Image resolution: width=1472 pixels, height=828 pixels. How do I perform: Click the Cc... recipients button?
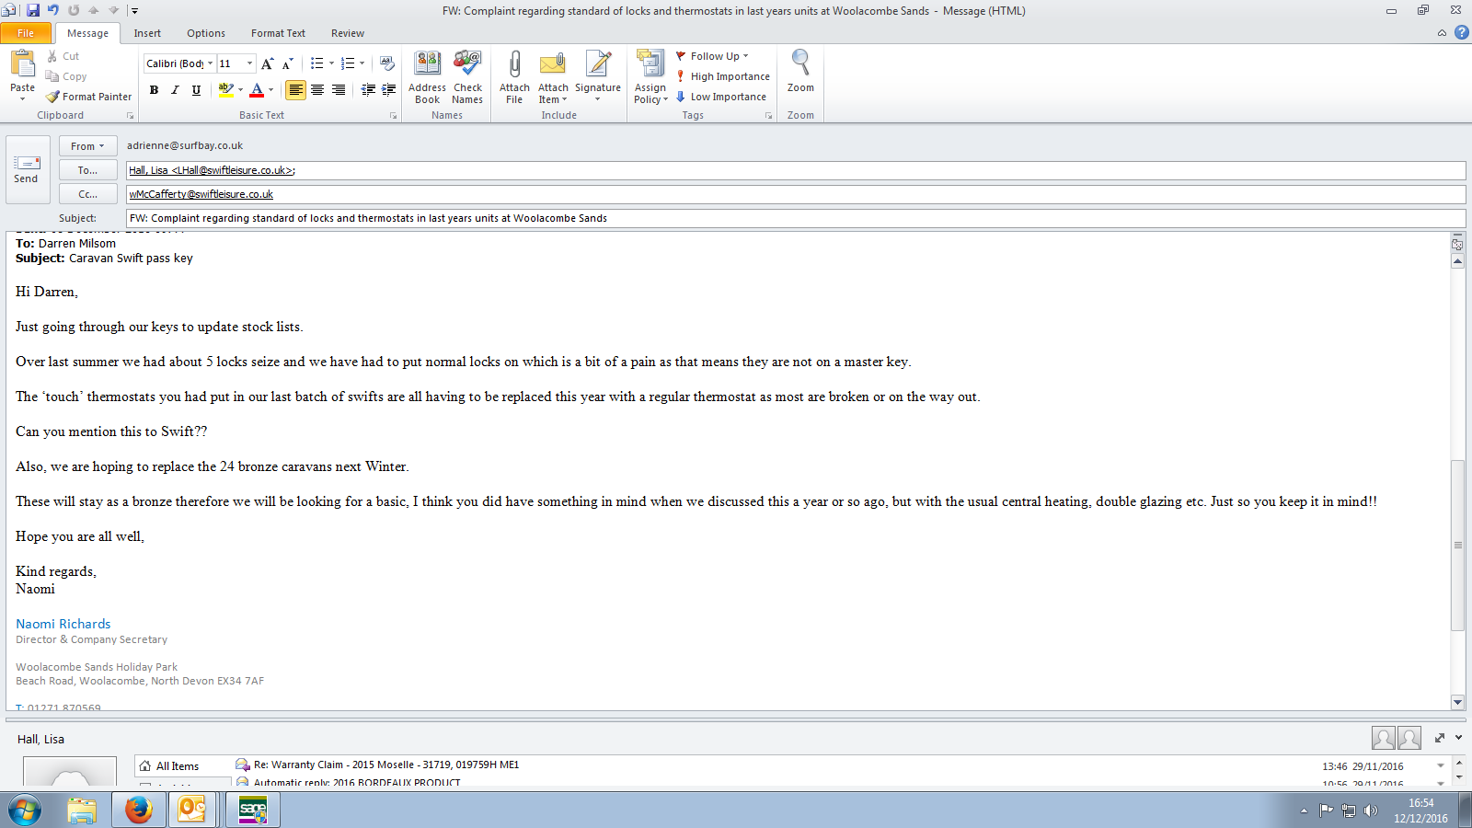point(88,194)
